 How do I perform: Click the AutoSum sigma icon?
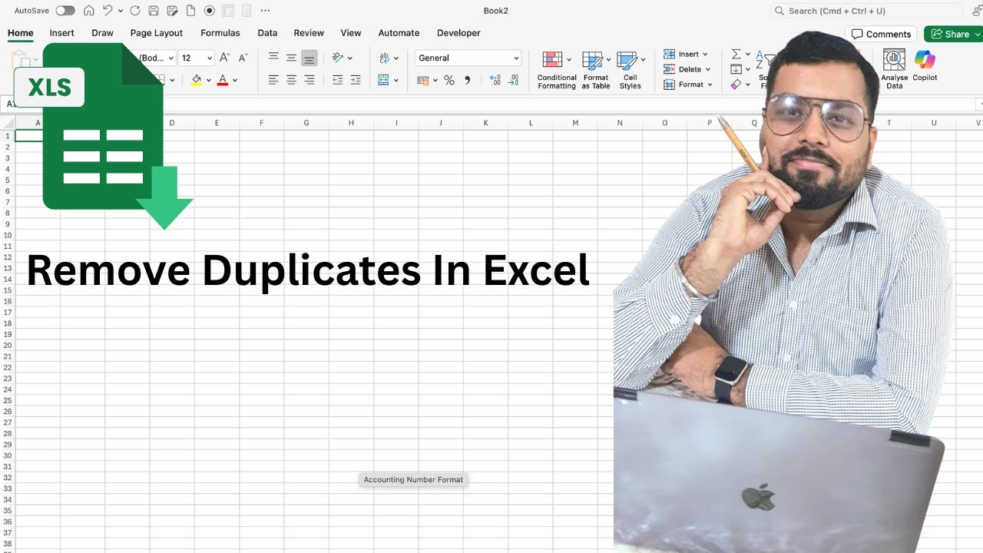tap(736, 55)
